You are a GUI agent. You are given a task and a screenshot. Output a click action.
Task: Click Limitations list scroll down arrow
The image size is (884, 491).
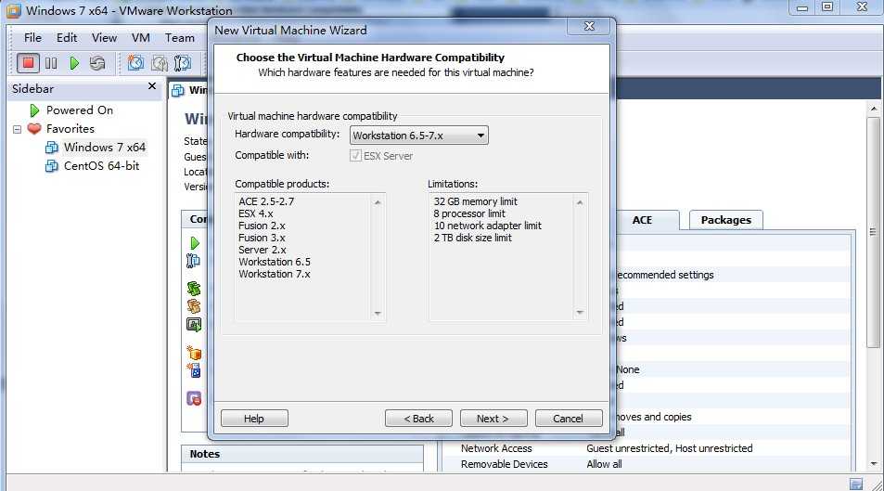click(580, 313)
